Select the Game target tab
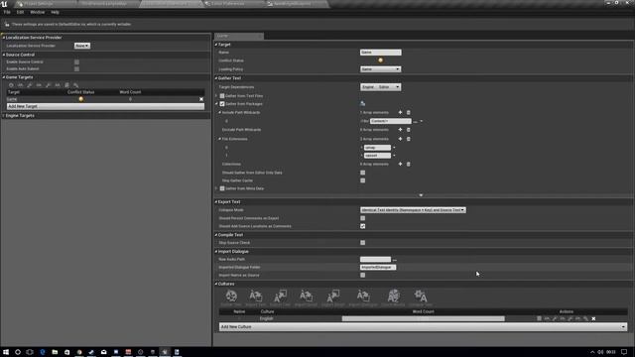This screenshot has height=357, width=635. click(x=239, y=36)
